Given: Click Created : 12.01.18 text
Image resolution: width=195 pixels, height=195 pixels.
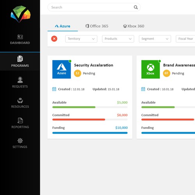Looking at the screenshot, I should coord(71,89).
